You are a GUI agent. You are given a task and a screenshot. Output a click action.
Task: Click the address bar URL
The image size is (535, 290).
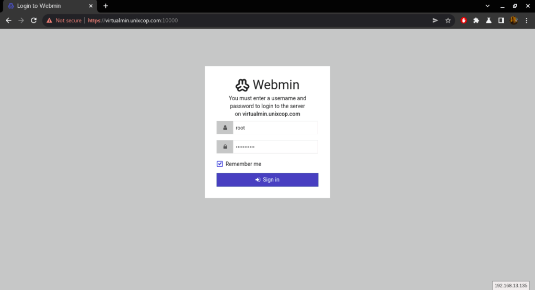[133, 20]
